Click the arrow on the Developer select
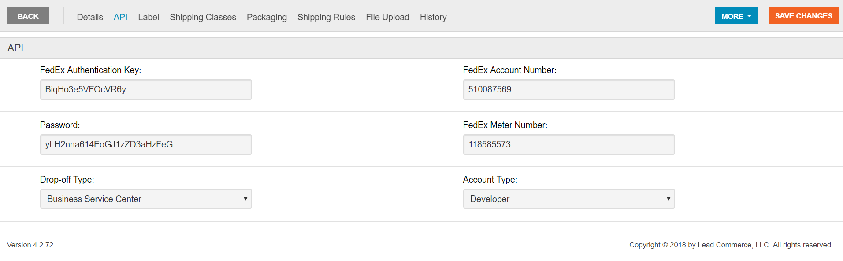The width and height of the screenshot is (843, 261). click(668, 199)
